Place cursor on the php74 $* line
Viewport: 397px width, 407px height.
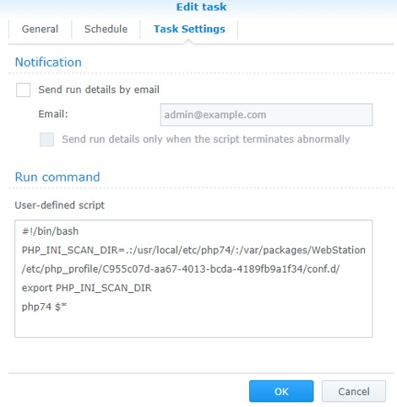pos(44,307)
